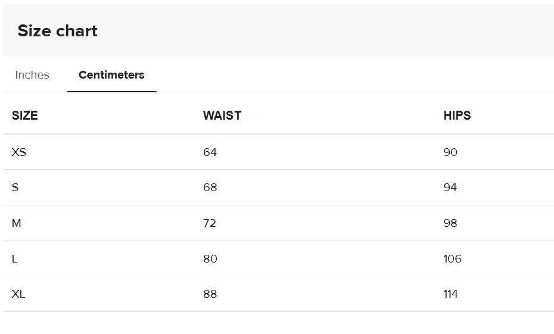Switch to the Inches tab
The image size is (554, 334).
point(32,75)
